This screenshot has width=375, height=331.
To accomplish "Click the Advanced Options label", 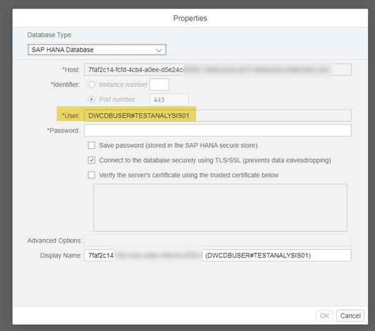I will 54,240.
